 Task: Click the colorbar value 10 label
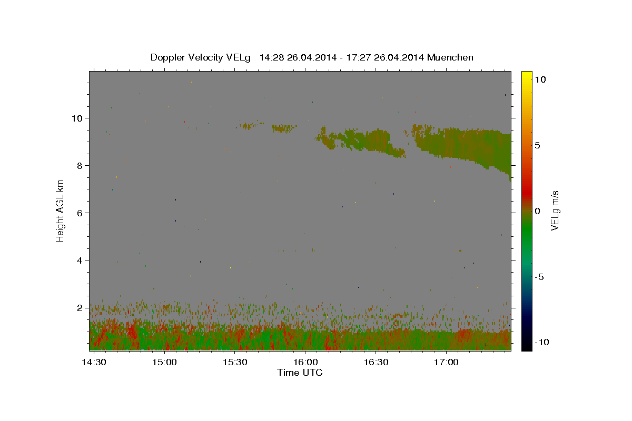[x=540, y=79]
